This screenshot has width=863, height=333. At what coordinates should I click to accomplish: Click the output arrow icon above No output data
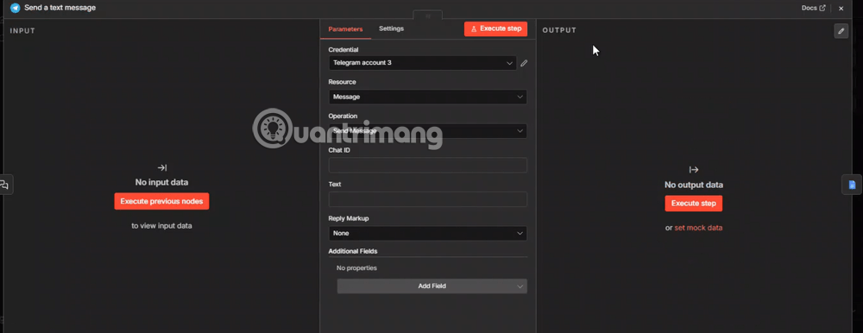click(x=694, y=170)
